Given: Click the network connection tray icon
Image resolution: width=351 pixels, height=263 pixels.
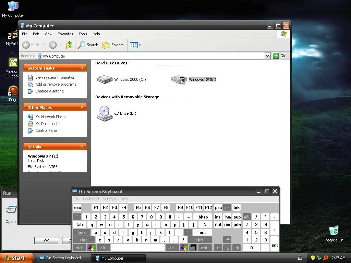Looking at the screenshot, I should point(319,258).
